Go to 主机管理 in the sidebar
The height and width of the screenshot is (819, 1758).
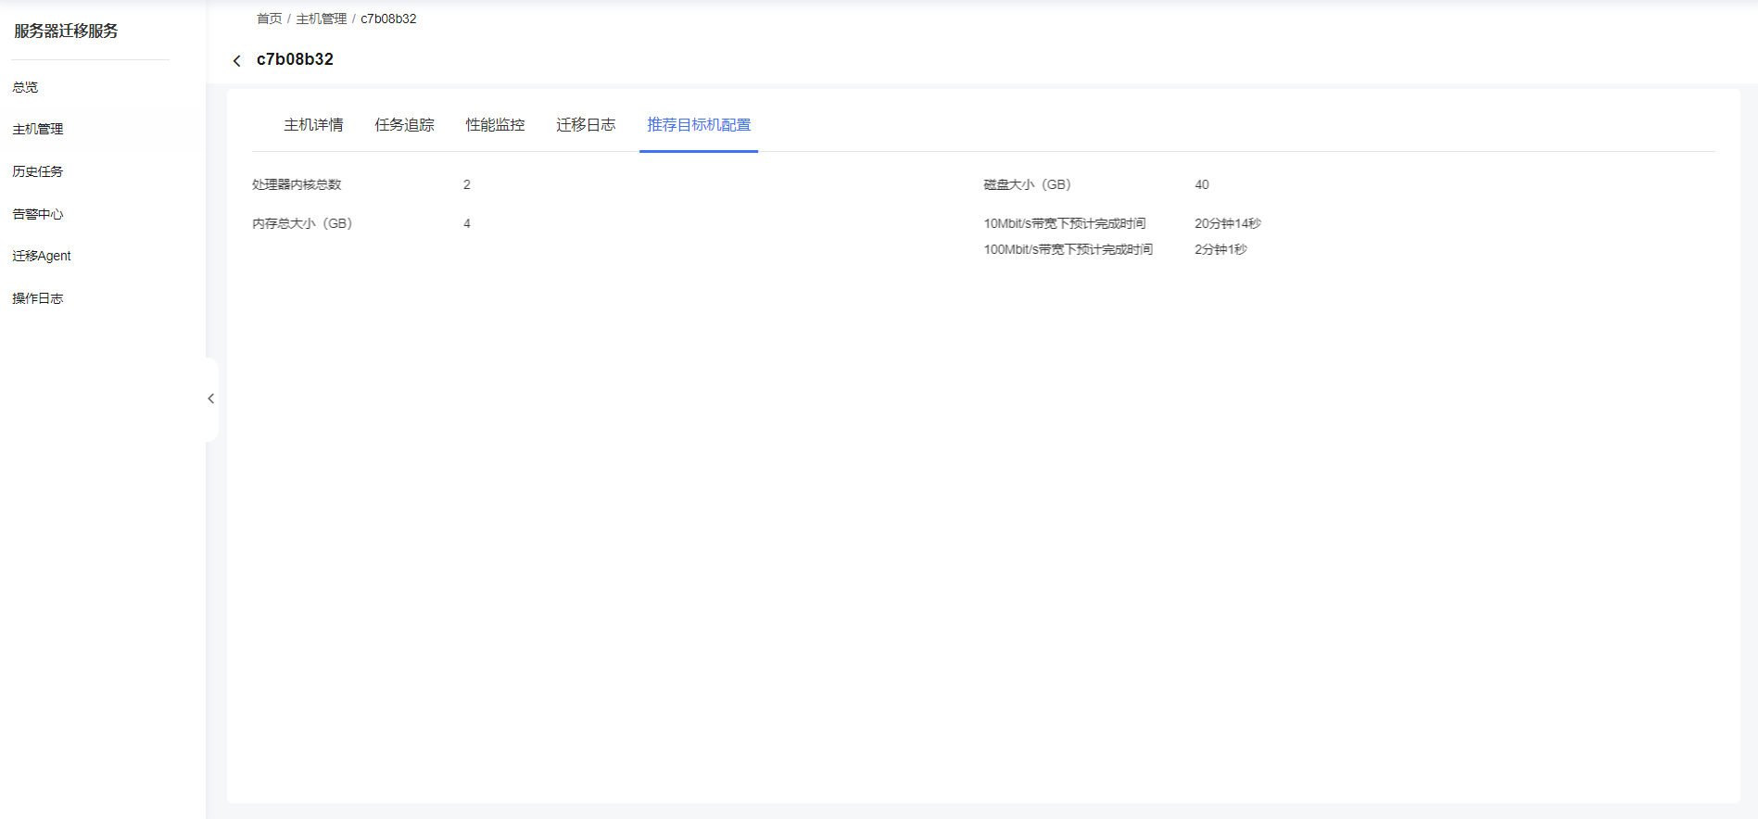(x=38, y=129)
